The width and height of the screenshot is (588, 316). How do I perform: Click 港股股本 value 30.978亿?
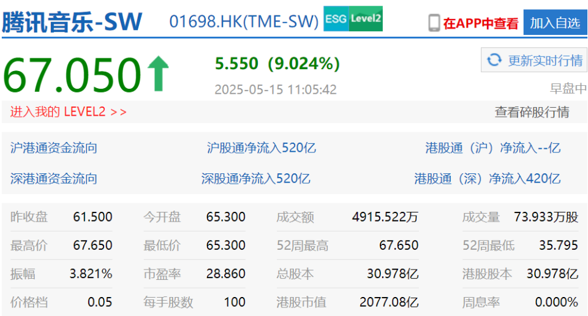pos(552,274)
